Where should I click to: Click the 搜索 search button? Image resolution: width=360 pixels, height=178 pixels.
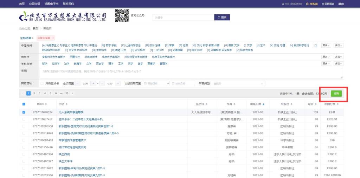click(x=224, y=17)
